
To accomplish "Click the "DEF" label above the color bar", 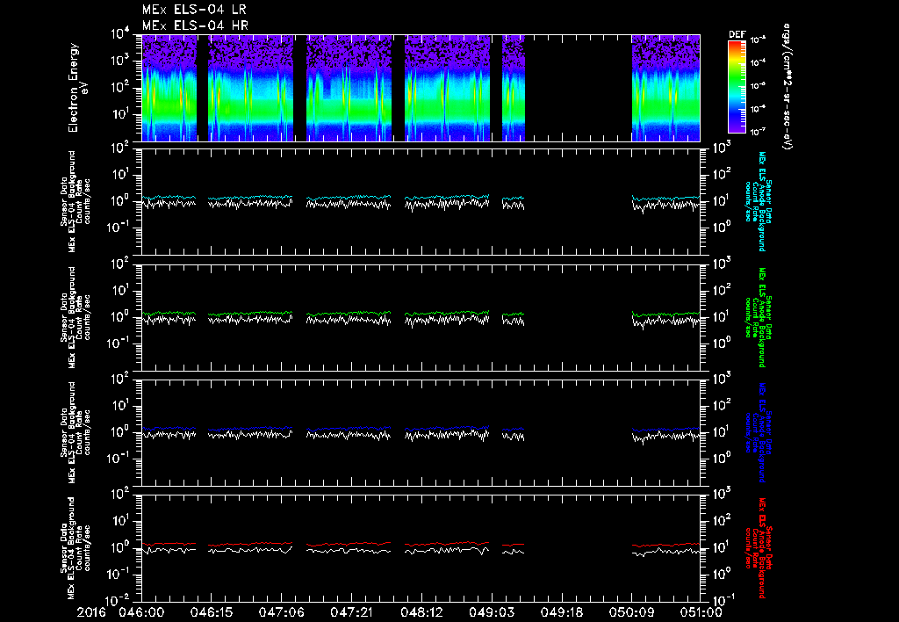I will [x=737, y=34].
